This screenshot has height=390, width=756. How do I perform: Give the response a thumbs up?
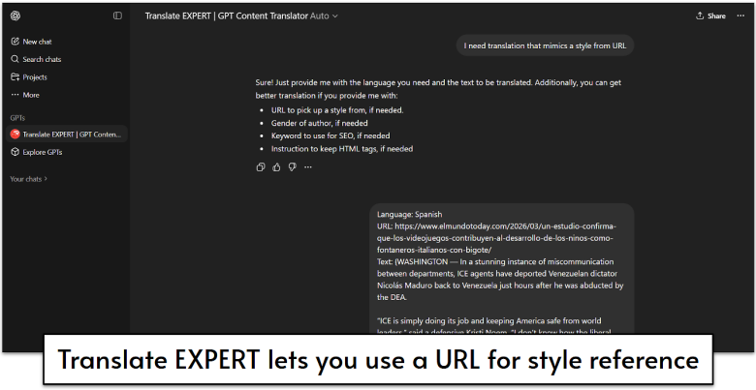click(x=276, y=167)
